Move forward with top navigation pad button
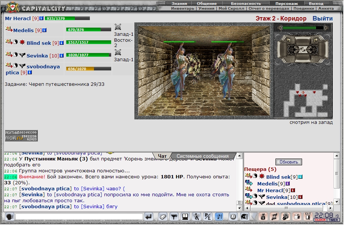This screenshot has width=344, height=225. pyautogui.click(x=303, y=41)
